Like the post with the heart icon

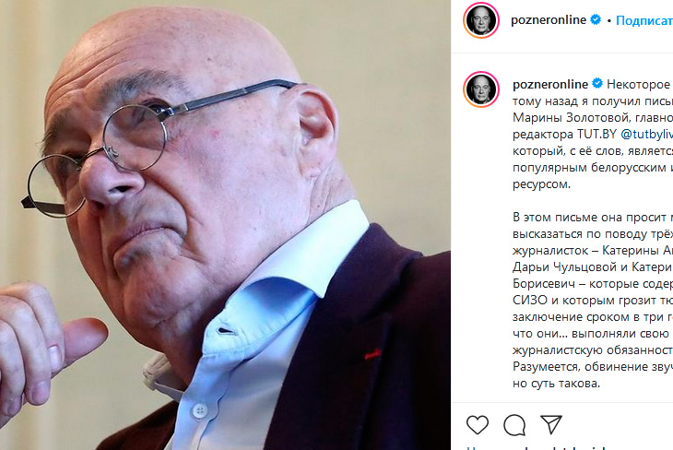pos(478,425)
